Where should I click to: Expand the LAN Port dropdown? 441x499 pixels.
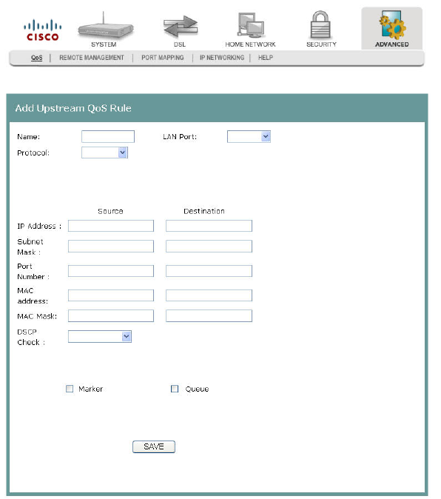pyautogui.click(x=249, y=136)
